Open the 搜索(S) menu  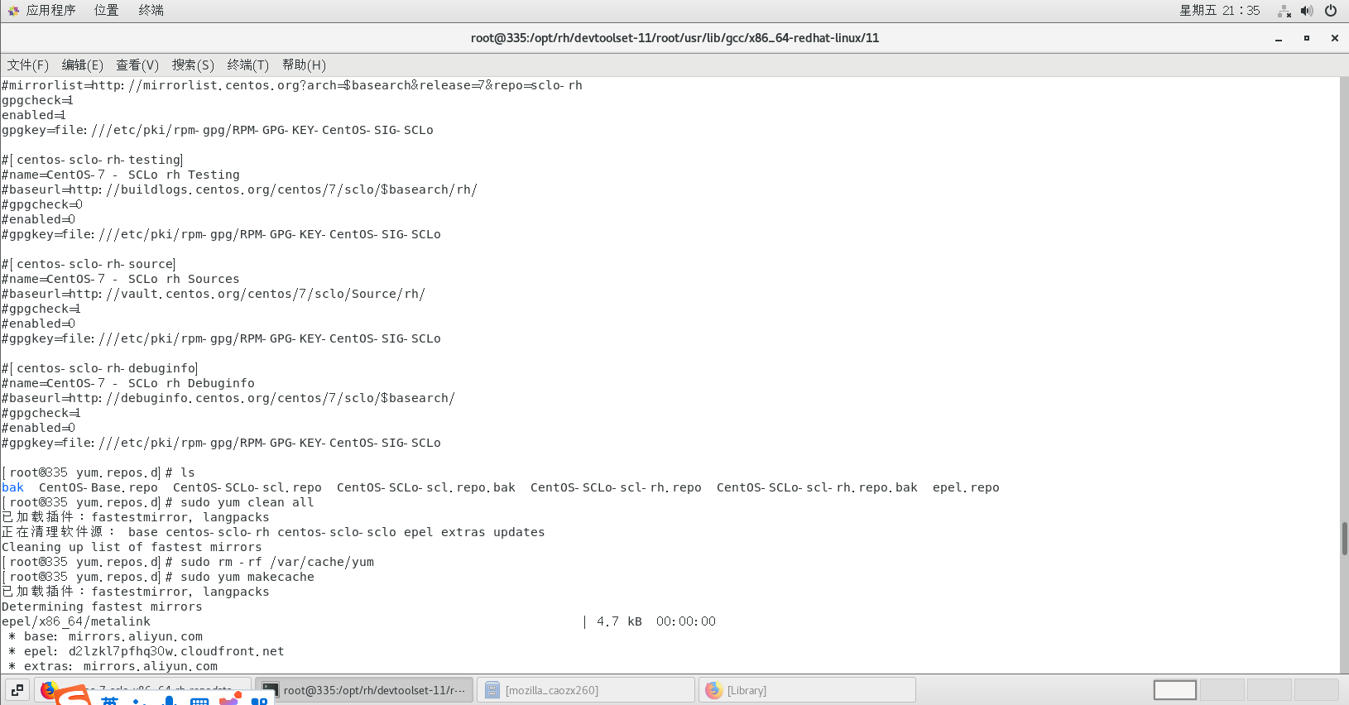193,65
